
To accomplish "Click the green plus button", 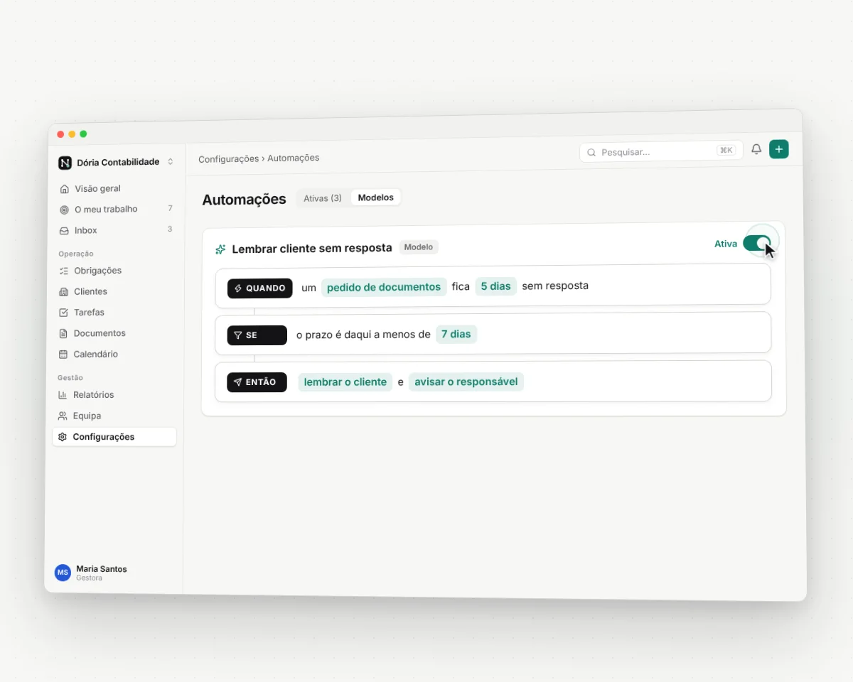I will [779, 149].
